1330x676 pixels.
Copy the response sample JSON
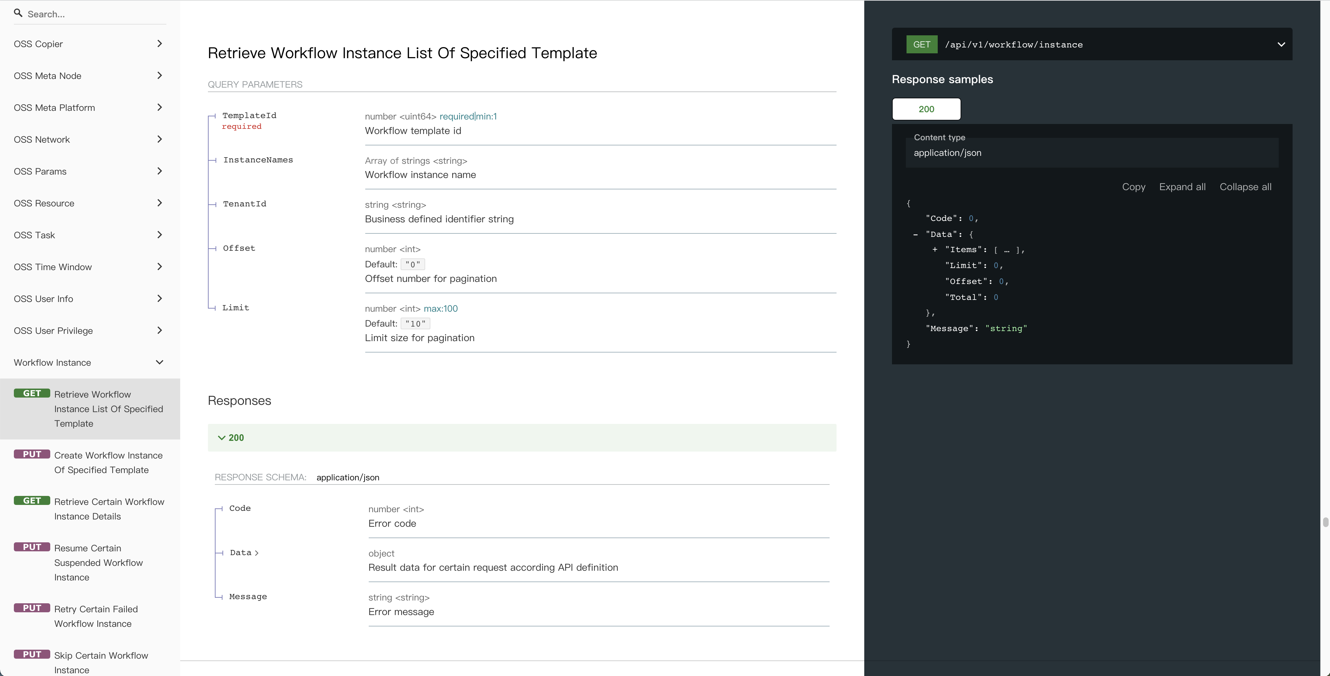pos(1133,187)
